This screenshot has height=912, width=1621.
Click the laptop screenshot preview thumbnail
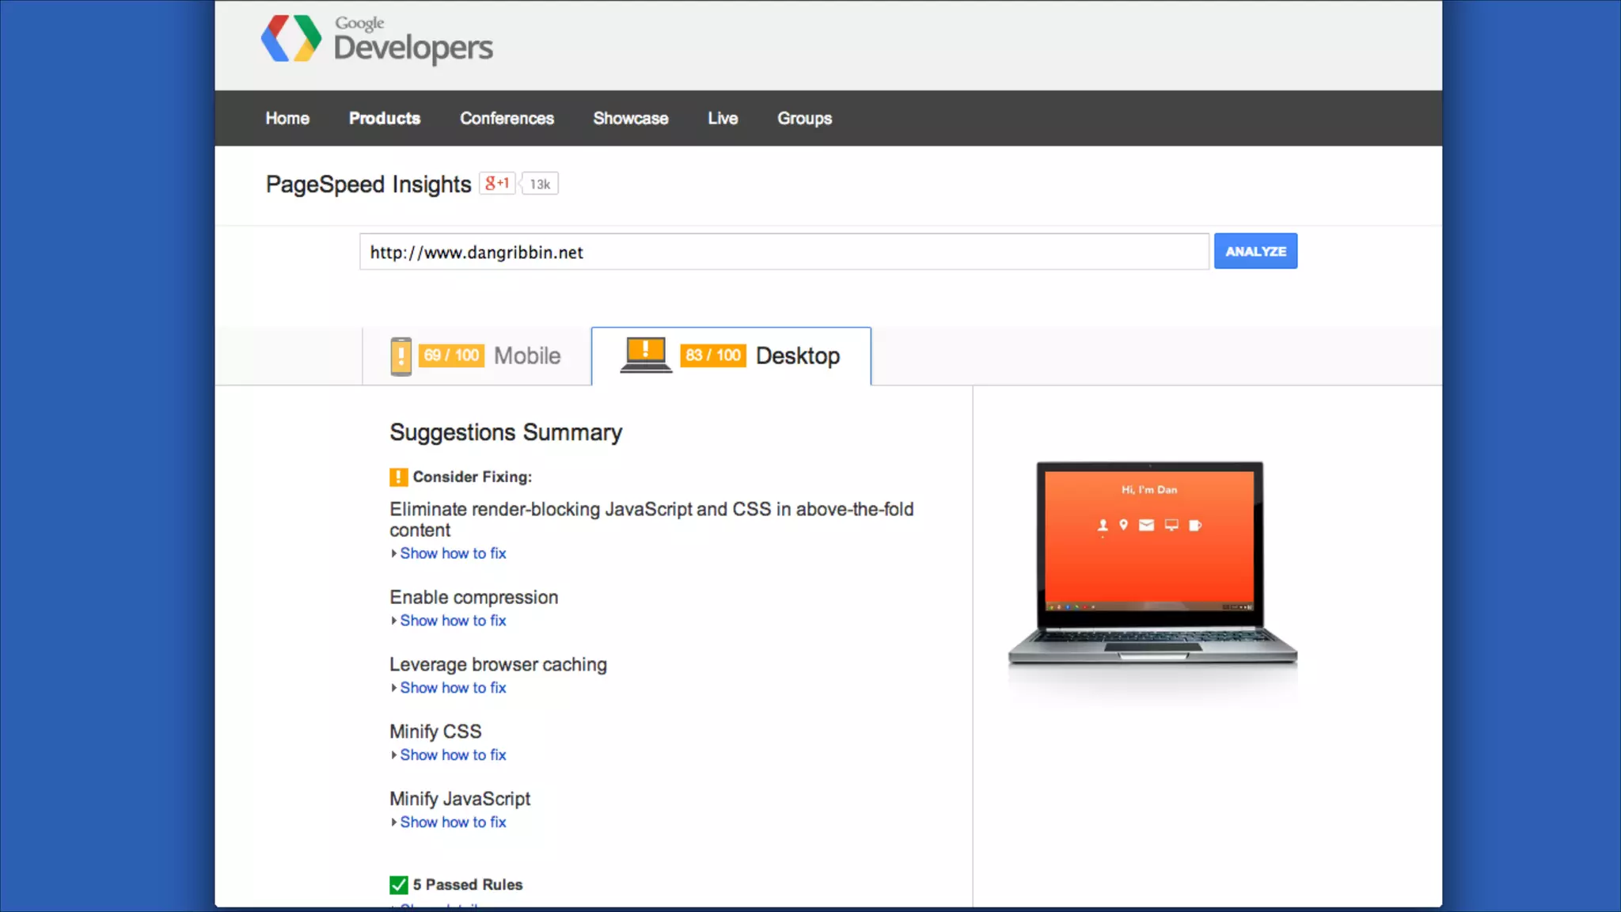coord(1152,562)
